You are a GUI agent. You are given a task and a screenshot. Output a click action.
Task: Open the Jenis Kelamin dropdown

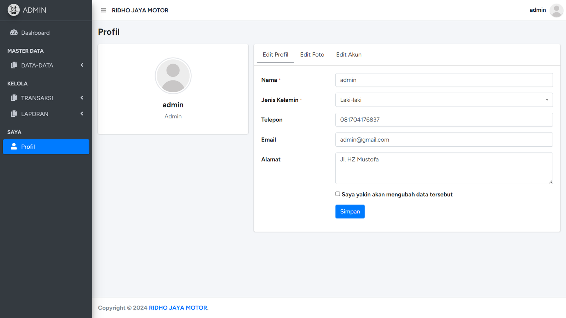[x=444, y=100]
